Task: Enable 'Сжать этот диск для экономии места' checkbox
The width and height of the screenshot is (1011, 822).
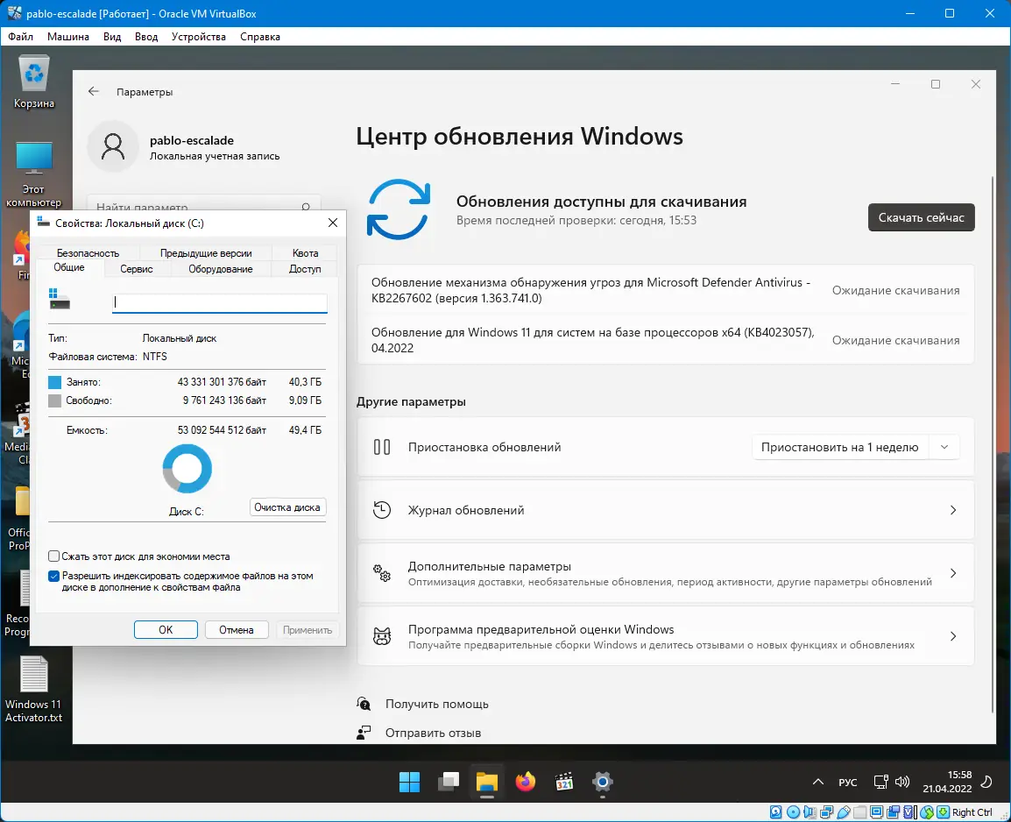Action: pos(54,556)
